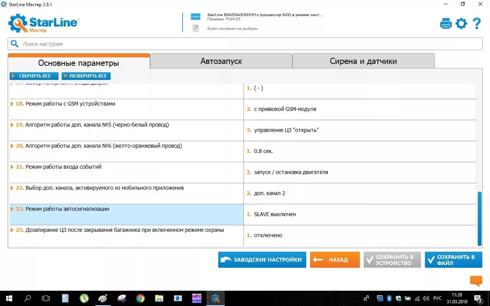
Task: Click the search magnifier icon
Action: click(15, 44)
